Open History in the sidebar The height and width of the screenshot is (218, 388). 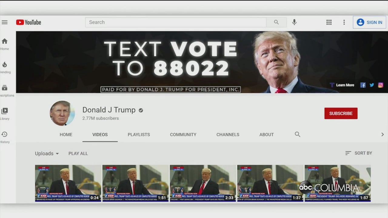[5, 137]
